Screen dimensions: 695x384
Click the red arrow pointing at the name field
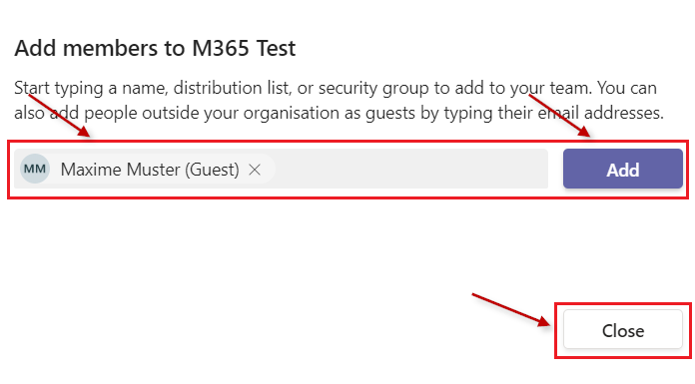(x=59, y=115)
